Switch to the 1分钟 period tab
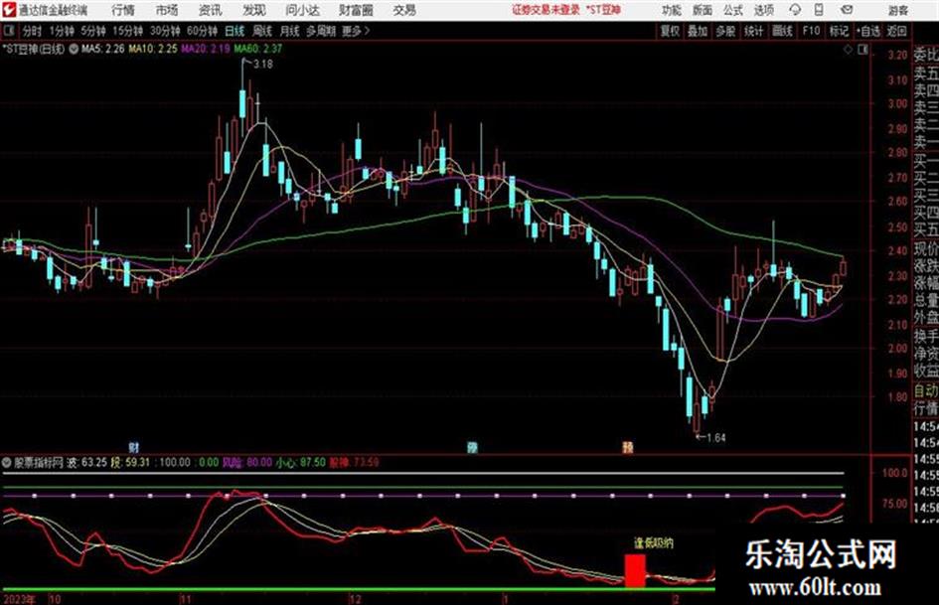The image size is (939, 605). pos(62,31)
